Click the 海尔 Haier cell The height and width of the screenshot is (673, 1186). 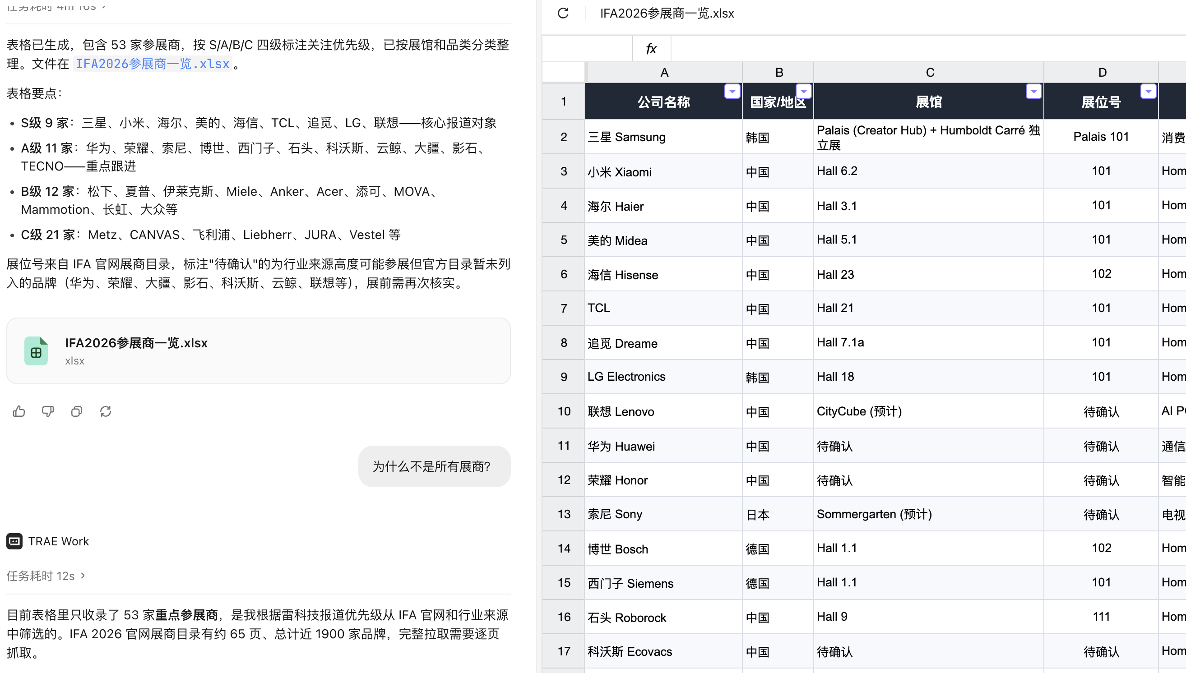663,206
